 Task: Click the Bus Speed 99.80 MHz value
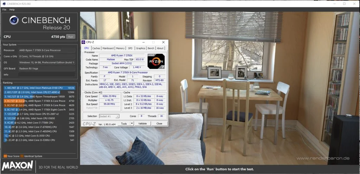click(x=109, y=104)
